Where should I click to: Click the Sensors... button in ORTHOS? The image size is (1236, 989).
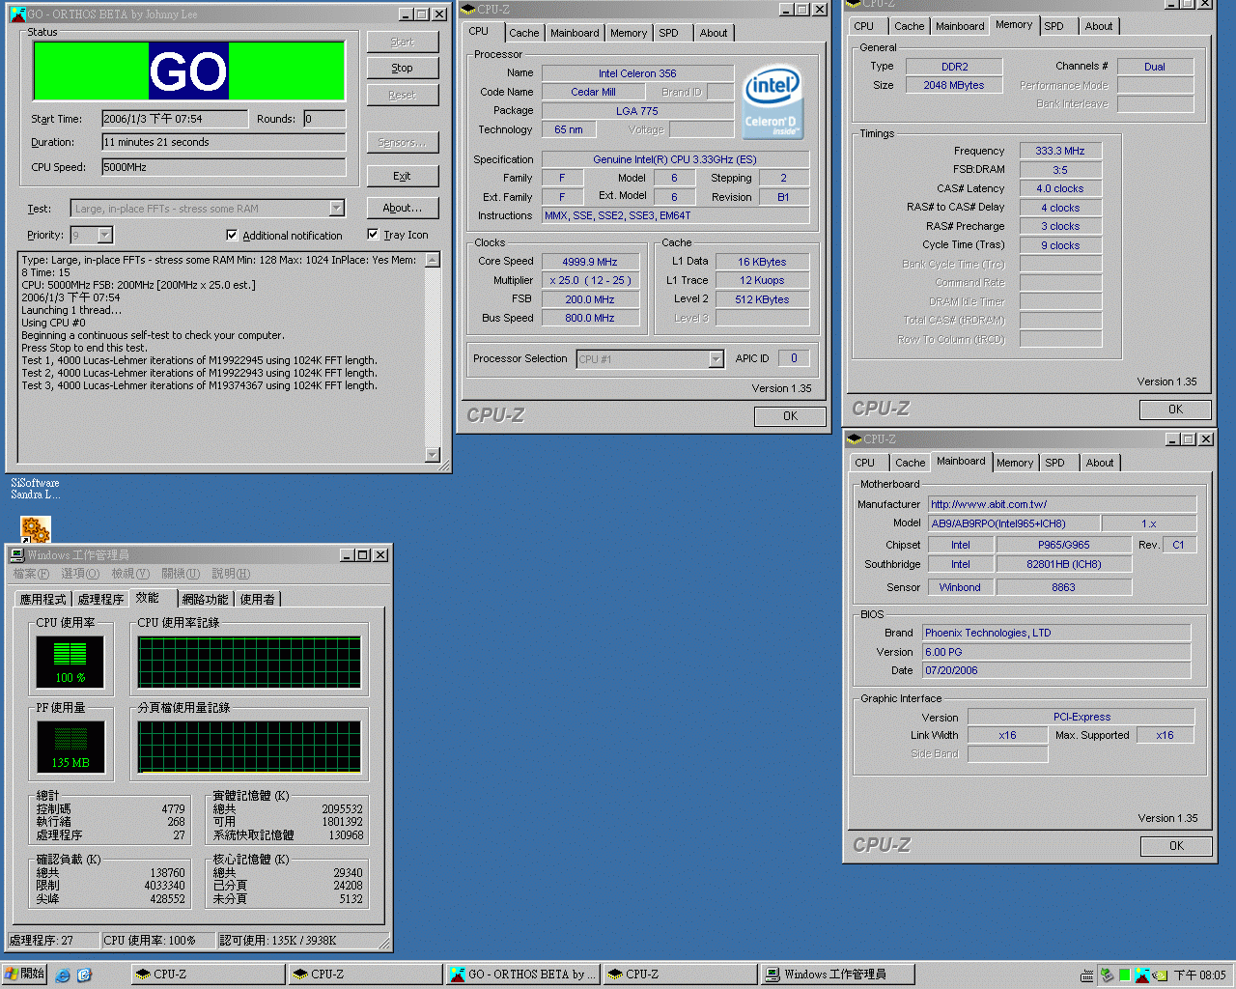403,142
